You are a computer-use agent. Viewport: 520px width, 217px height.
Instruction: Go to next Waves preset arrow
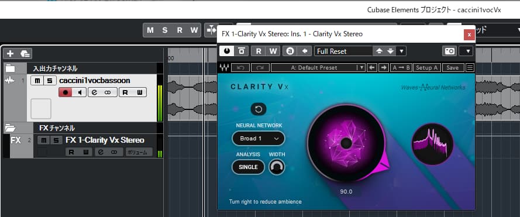click(384, 68)
